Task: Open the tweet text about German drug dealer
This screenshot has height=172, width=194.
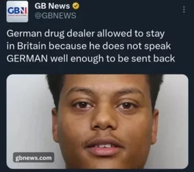Action: coord(91,46)
